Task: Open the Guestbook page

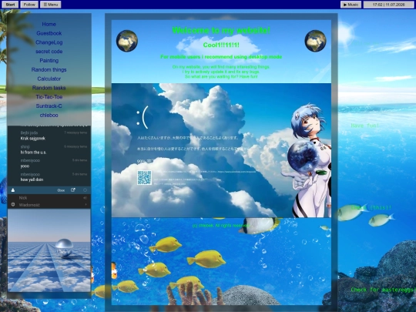Action: pyautogui.click(x=49, y=33)
